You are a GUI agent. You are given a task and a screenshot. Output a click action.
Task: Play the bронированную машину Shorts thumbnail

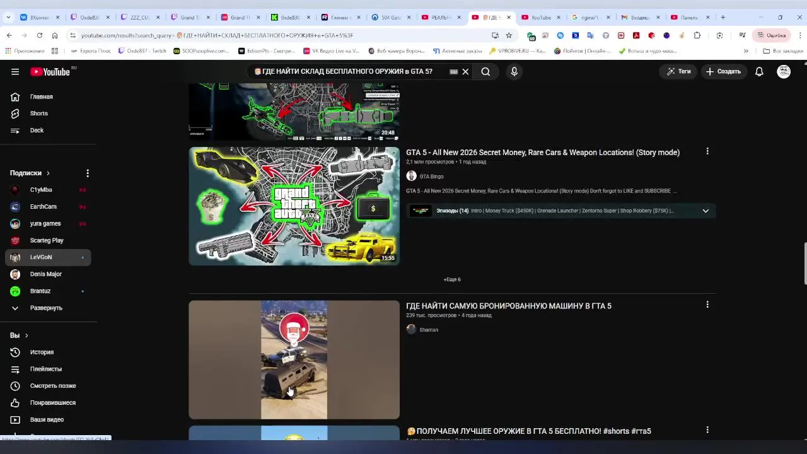pos(294,359)
